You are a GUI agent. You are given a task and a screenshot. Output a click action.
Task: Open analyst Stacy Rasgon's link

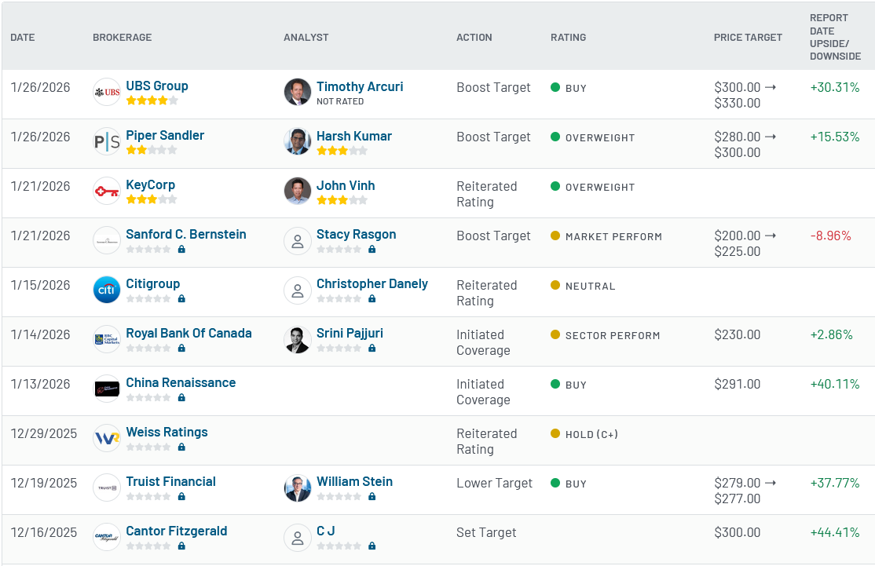(357, 234)
